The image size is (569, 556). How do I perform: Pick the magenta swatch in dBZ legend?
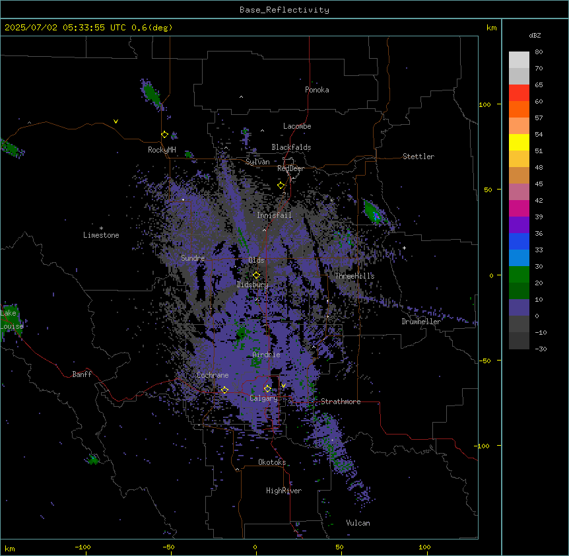[519, 208]
